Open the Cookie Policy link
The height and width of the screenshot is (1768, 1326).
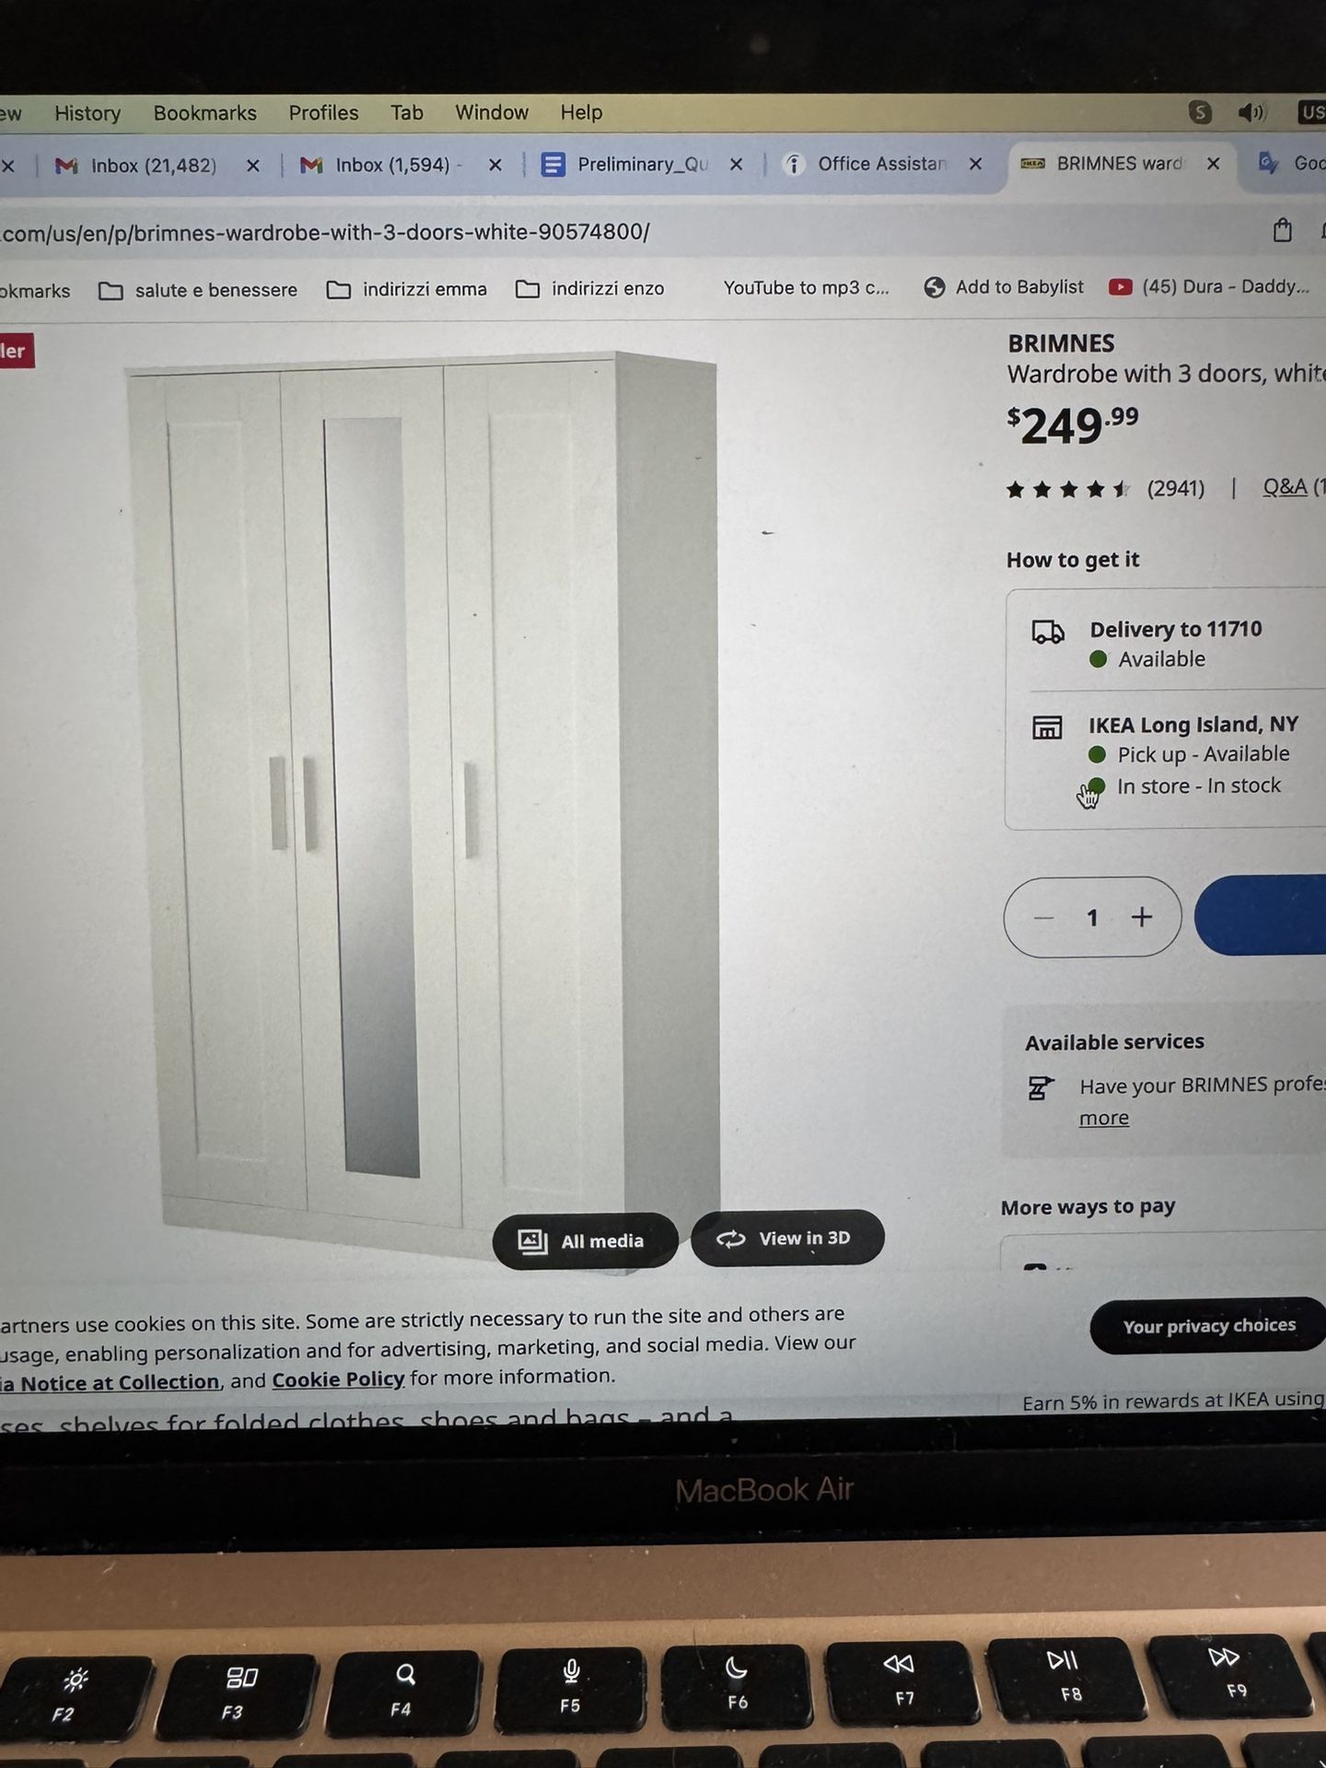(338, 1379)
